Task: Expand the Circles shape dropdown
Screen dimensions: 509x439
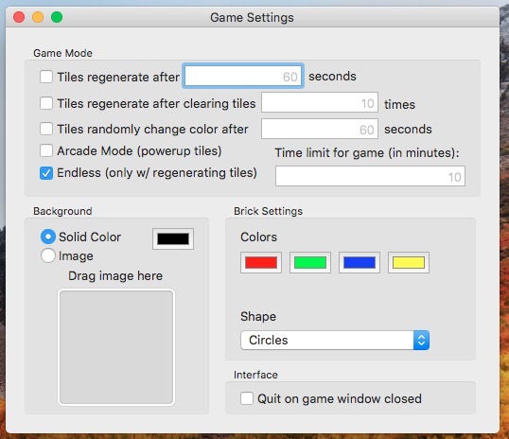Action: [x=335, y=340]
